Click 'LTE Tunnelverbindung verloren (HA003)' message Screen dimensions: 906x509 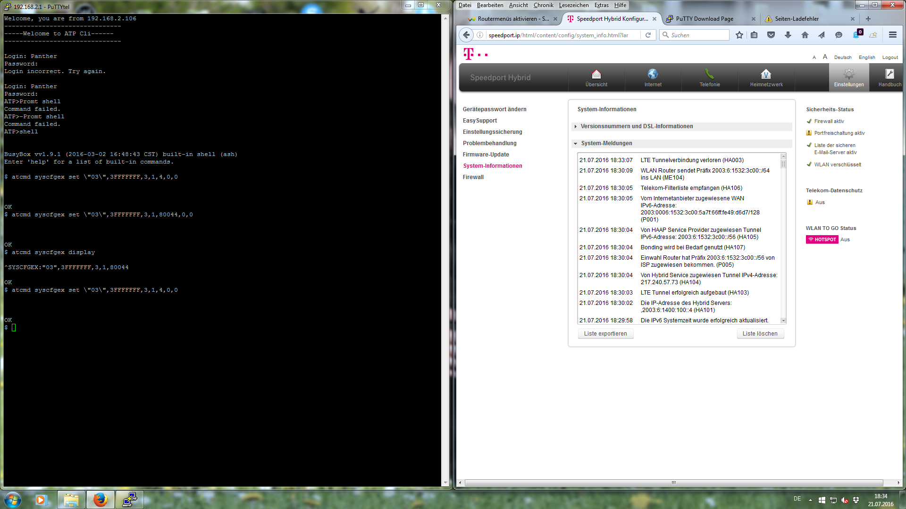tap(692, 160)
